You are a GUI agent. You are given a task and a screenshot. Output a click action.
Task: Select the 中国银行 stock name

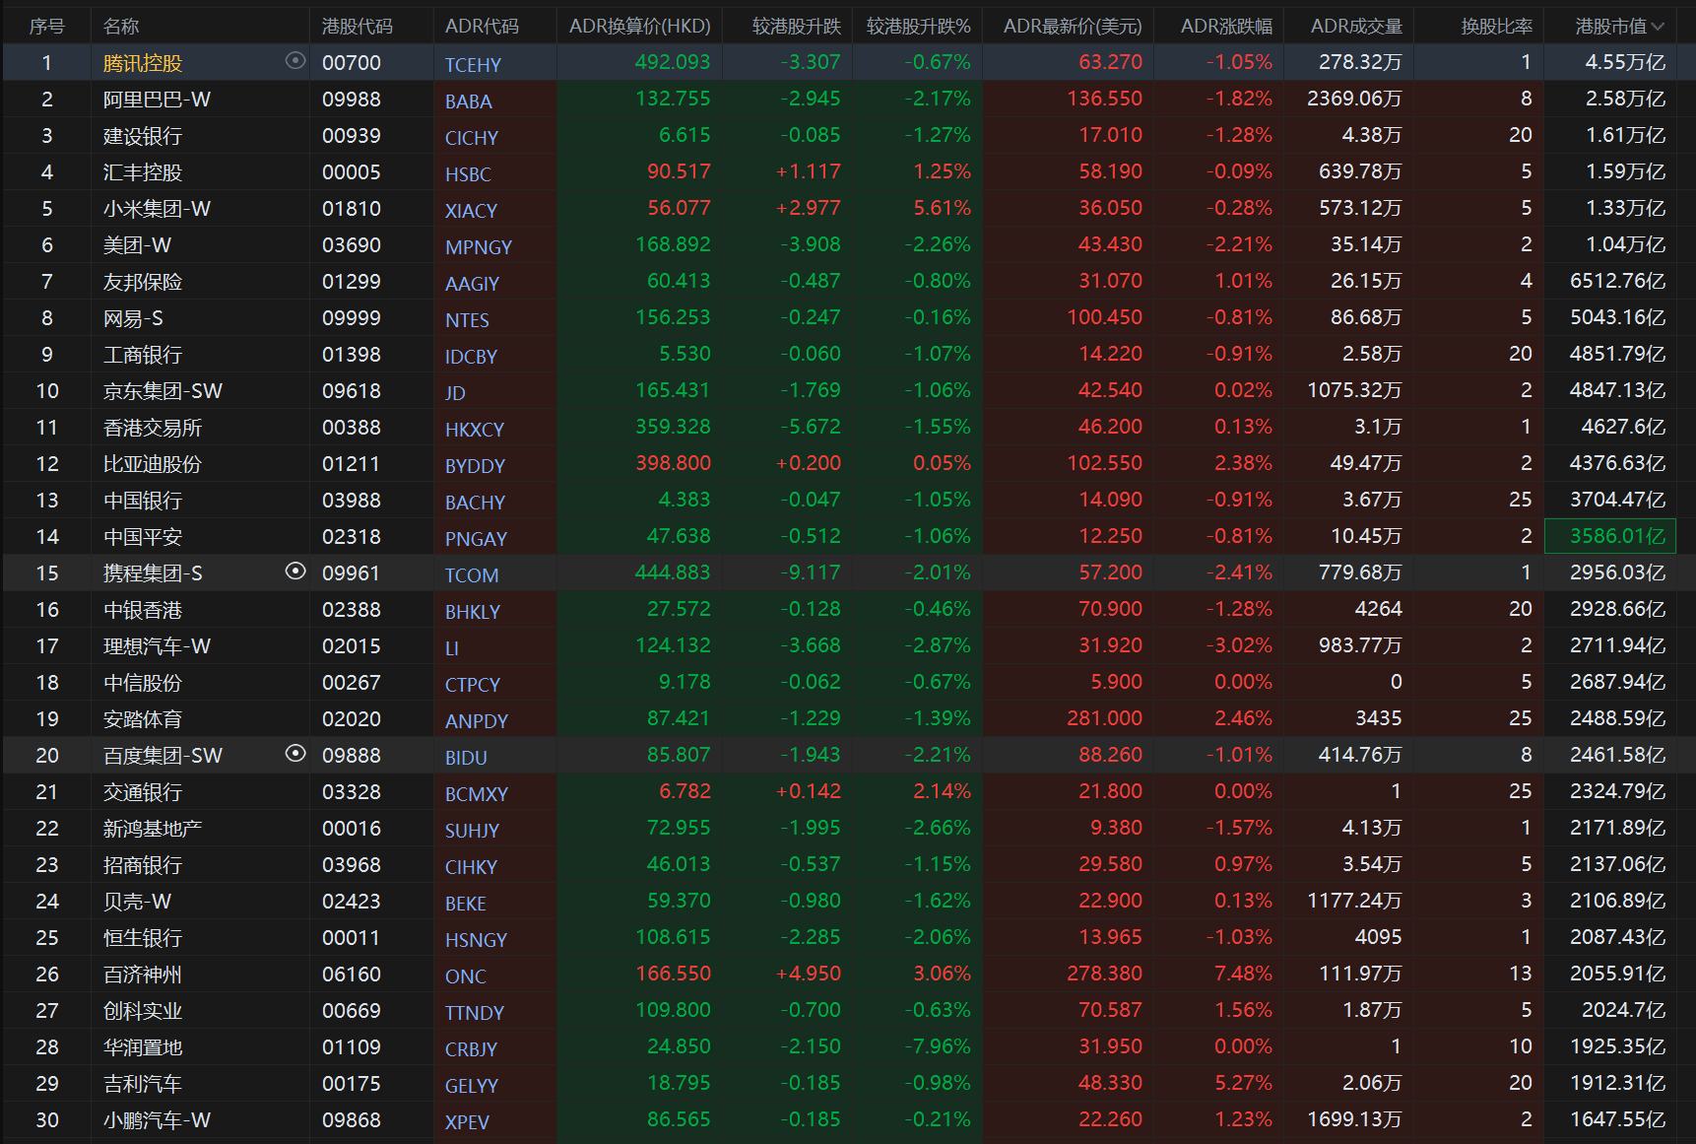click(143, 501)
